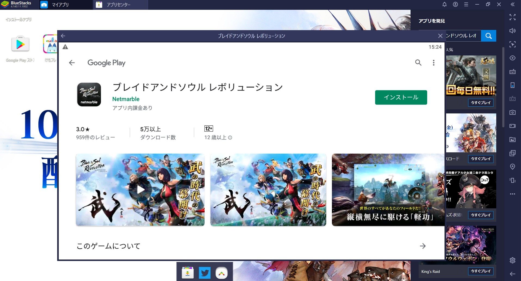Click the 12歳以上 info icon

[x=230, y=138]
